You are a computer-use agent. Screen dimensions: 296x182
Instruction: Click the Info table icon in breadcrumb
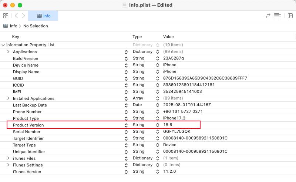pos(6,26)
